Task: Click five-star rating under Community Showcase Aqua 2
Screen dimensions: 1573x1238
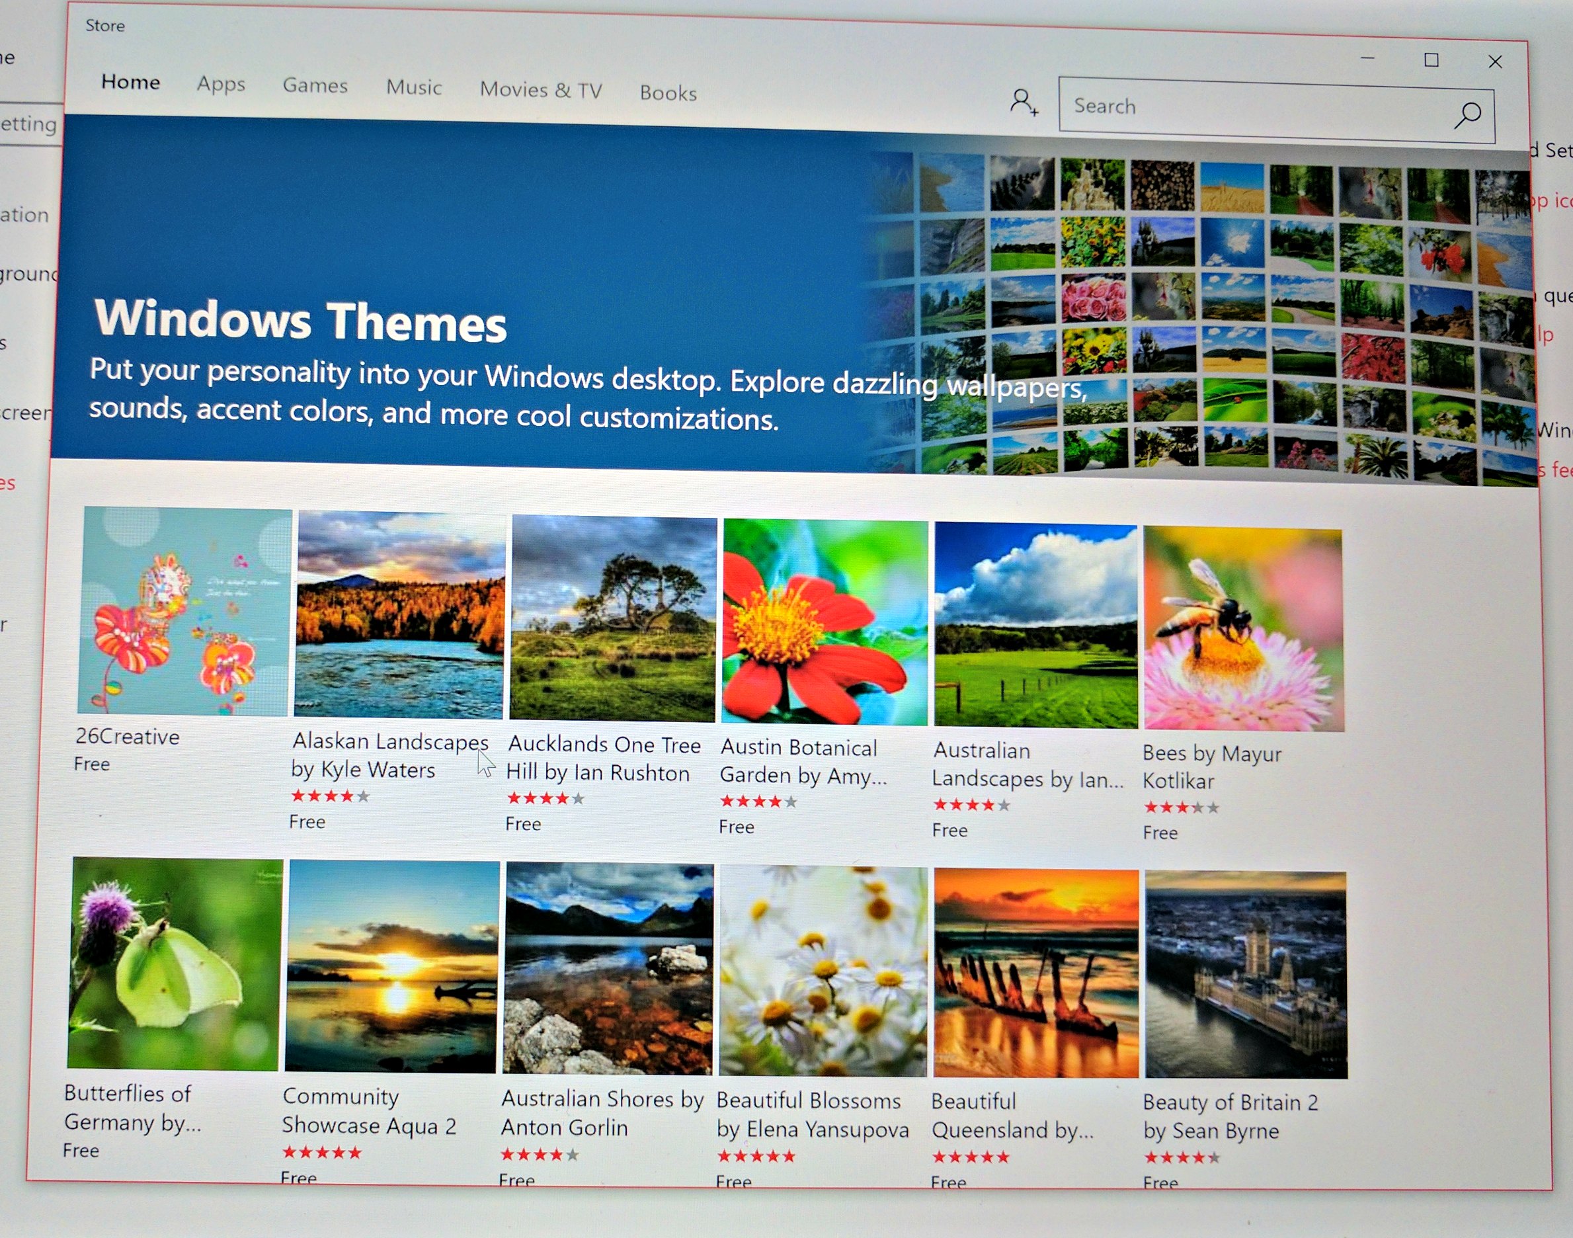Action: click(322, 1153)
